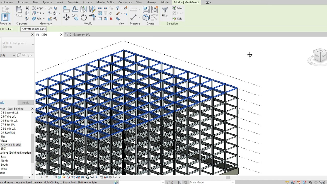Select Mirror - Pick Axis tool
This screenshot has height=184, width=327.
[84, 9]
